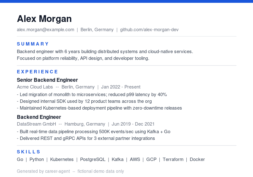Click the bullet "Designed internal SDK used by 12 product teams"
This screenshot has height=177, width=253.
(x=84, y=101)
